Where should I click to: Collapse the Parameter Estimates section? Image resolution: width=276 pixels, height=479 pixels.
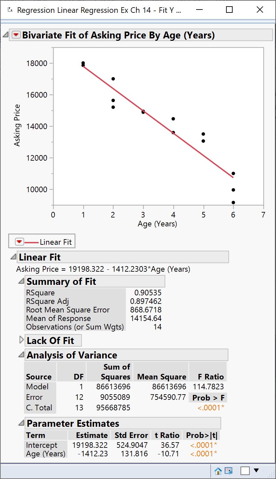[21, 423]
